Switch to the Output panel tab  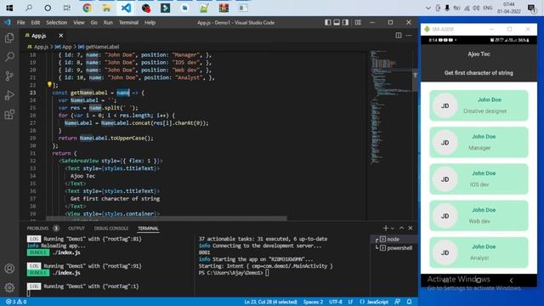click(76, 229)
